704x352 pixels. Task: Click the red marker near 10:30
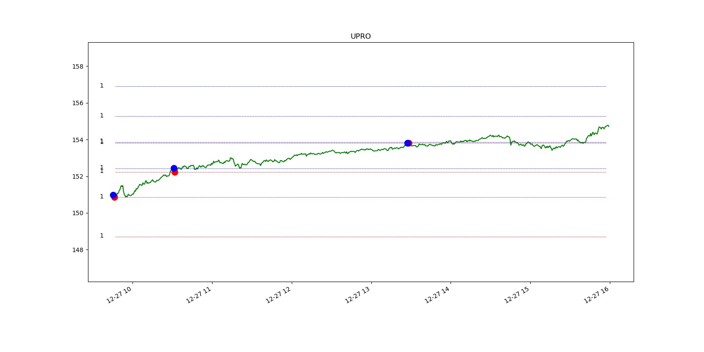pos(175,172)
